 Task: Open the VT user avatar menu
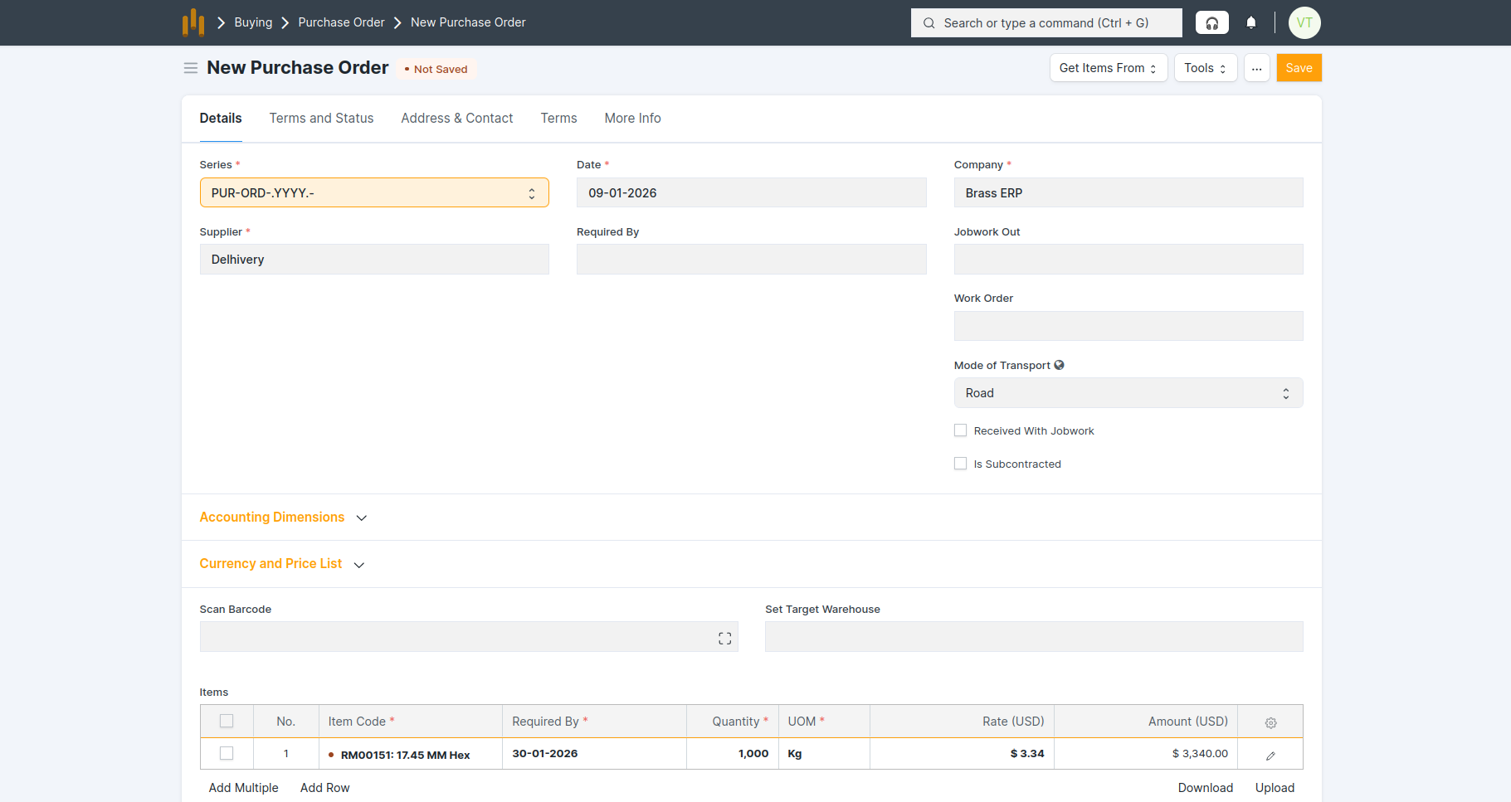point(1304,23)
